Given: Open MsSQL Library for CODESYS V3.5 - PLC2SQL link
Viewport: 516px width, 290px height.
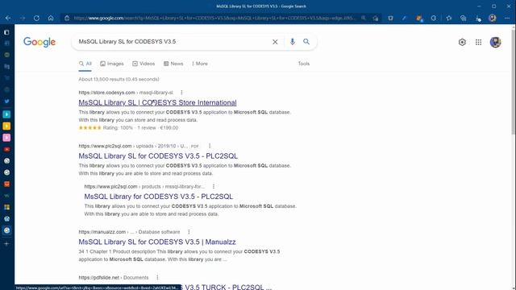Looking at the screenshot, I should click(x=159, y=197).
